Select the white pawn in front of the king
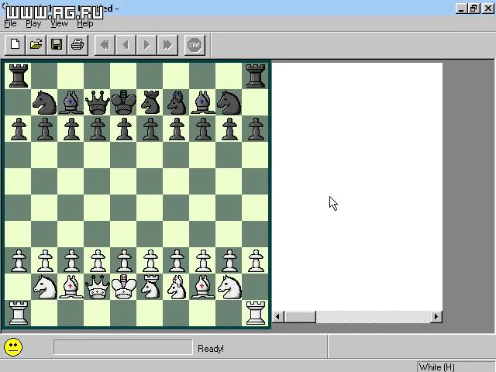The height and width of the screenshot is (372, 496). (124, 260)
